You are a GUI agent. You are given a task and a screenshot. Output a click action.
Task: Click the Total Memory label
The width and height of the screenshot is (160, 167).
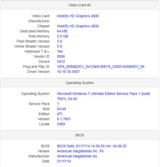click(x=39, y=36)
